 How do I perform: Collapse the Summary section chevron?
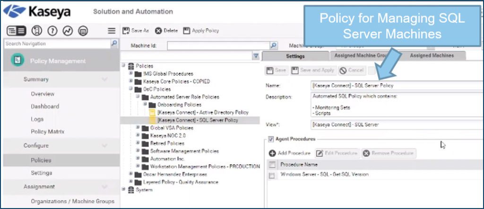tap(104, 80)
